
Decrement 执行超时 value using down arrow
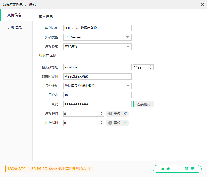point(101,124)
